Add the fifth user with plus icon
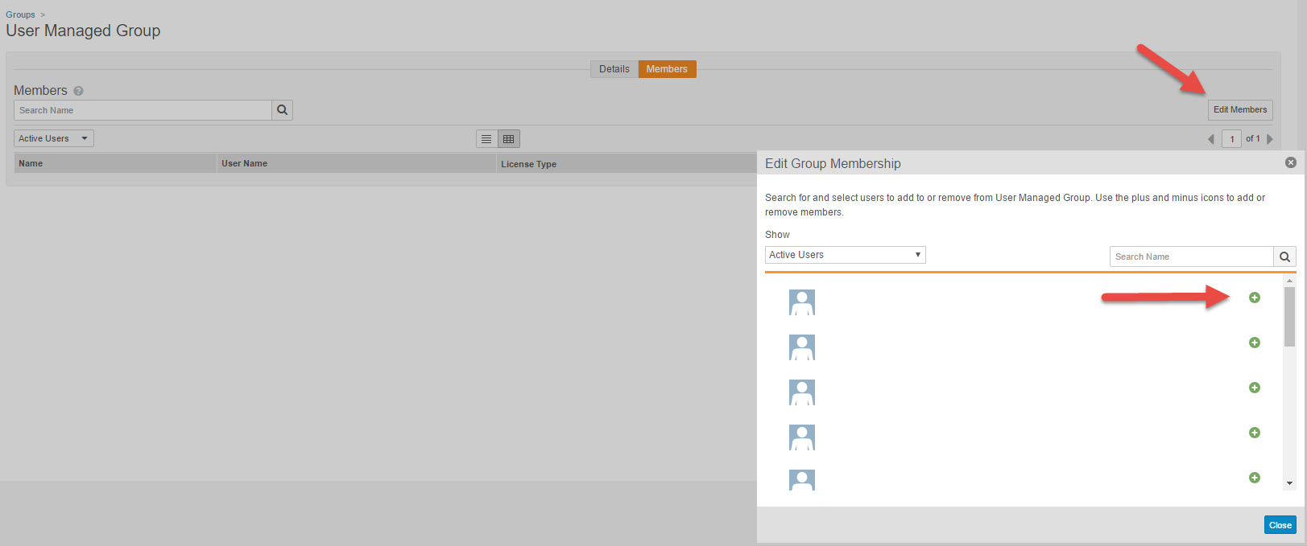The height and width of the screenshot is (546, 1307). (1254, 478)
